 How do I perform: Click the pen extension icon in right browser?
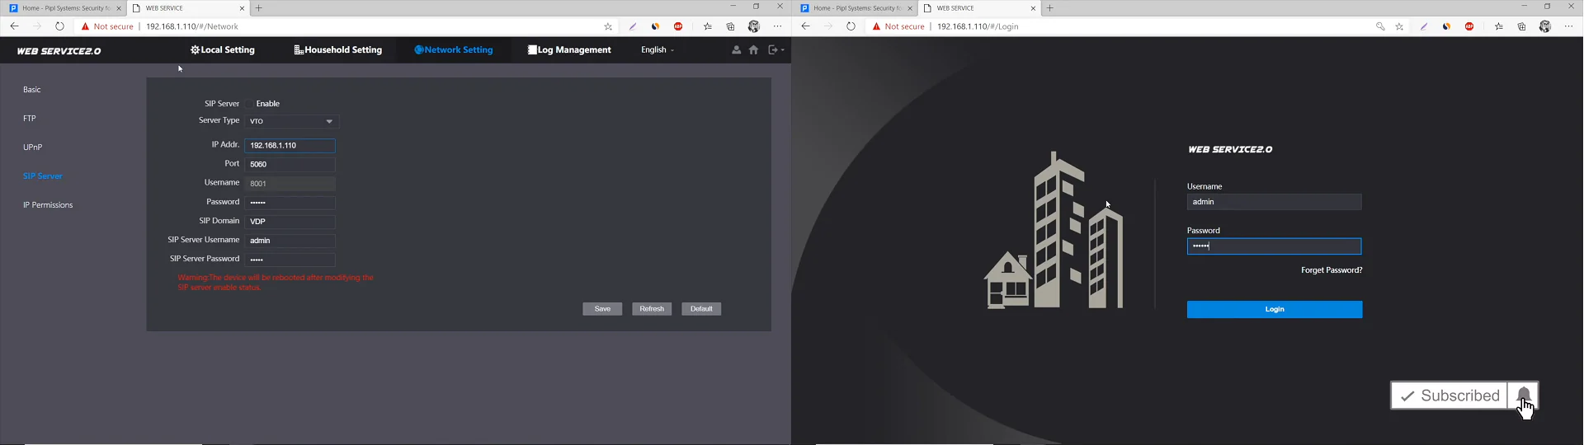pos(1424,26)
